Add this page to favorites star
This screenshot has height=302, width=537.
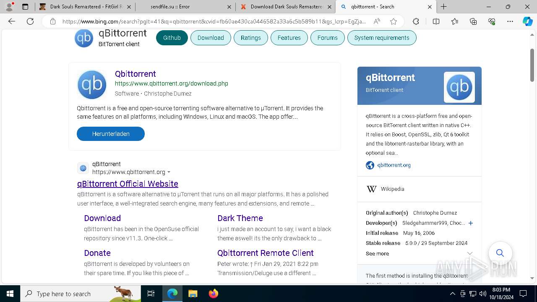coord(393,21)
